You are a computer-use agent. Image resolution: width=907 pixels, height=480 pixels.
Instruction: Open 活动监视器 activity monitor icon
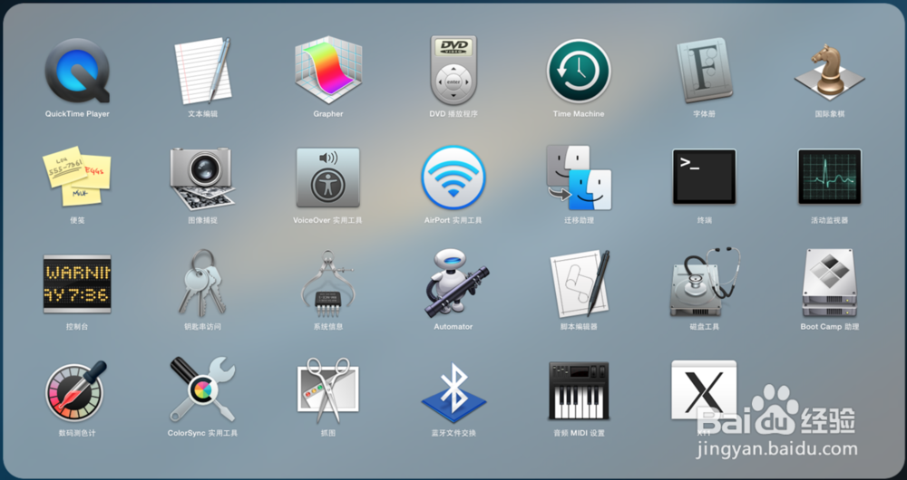(x=830, y=177)
